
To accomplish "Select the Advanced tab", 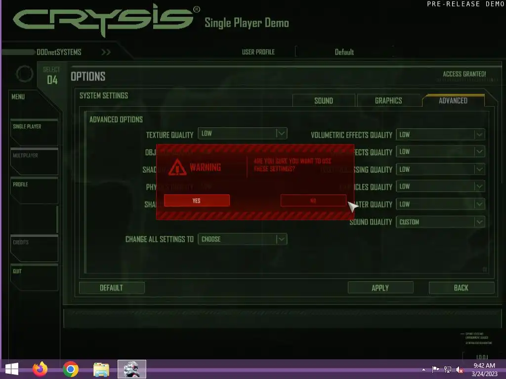I will pos(453,100).
